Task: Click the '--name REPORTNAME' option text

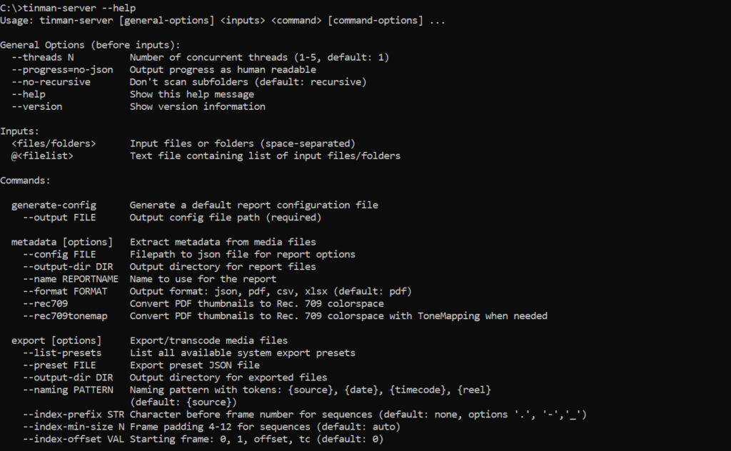Action: pos(71,279)
